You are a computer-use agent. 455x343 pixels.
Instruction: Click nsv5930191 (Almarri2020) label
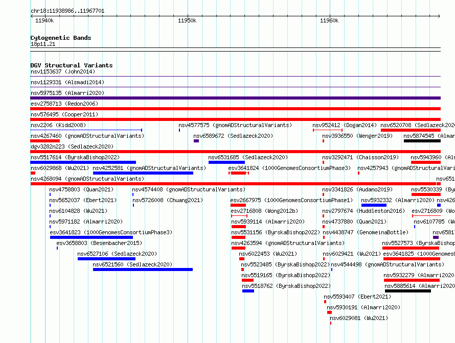click(x=363, y=307)
